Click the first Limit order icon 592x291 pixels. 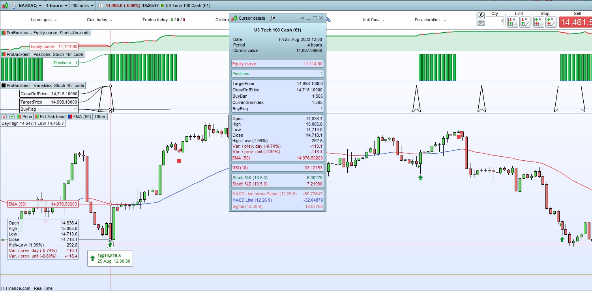[x=513, y=22]
